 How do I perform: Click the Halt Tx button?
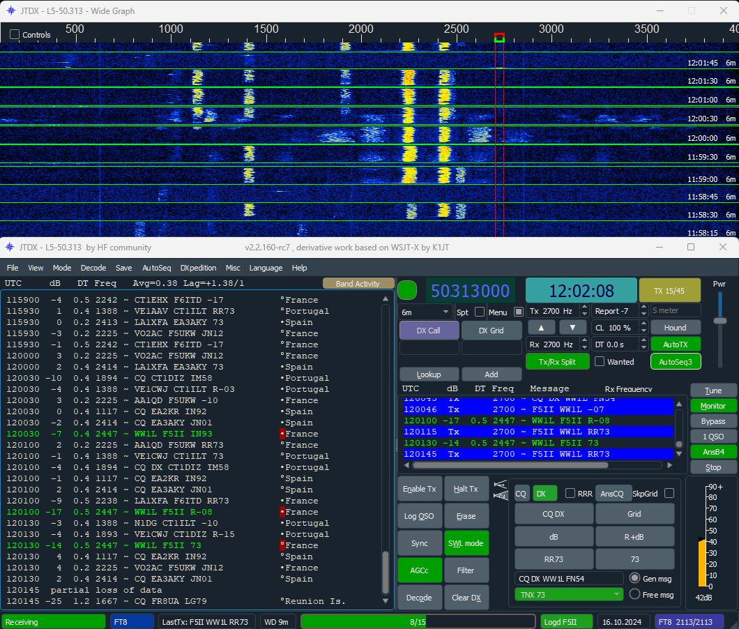tap(466, 489)
